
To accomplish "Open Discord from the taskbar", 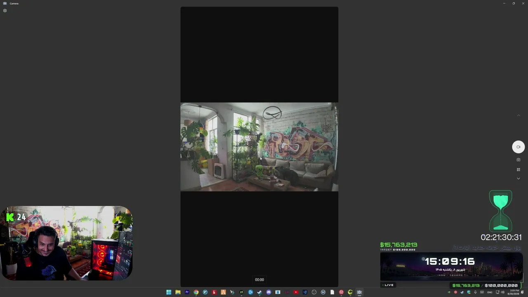I will click(269, 292).
